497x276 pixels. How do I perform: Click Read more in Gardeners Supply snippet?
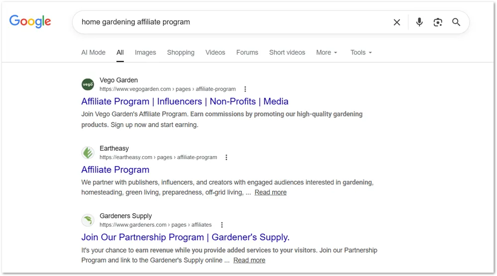(x=249, y=260)
